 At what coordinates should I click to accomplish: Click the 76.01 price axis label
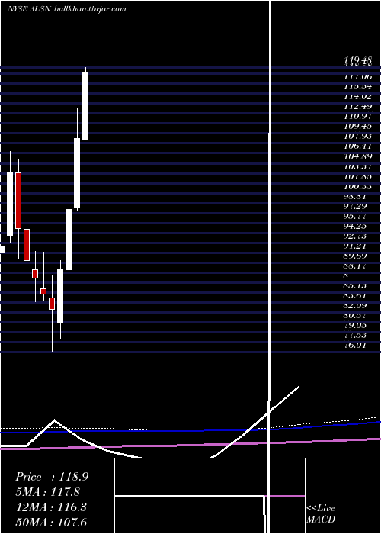point(356,346)
